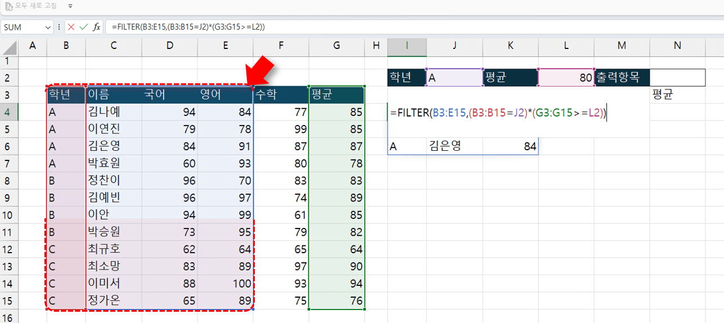Click the name cell 최규호

point(114,249)
